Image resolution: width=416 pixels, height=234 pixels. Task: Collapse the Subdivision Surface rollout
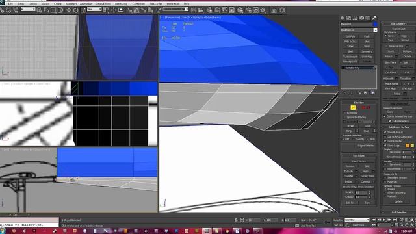click(x=398, y=127)
